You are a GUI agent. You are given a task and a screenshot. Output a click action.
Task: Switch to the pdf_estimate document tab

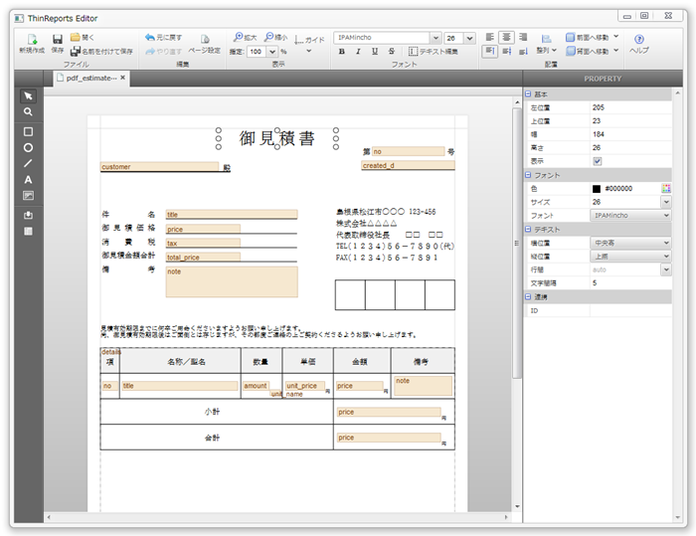(87, 78)
